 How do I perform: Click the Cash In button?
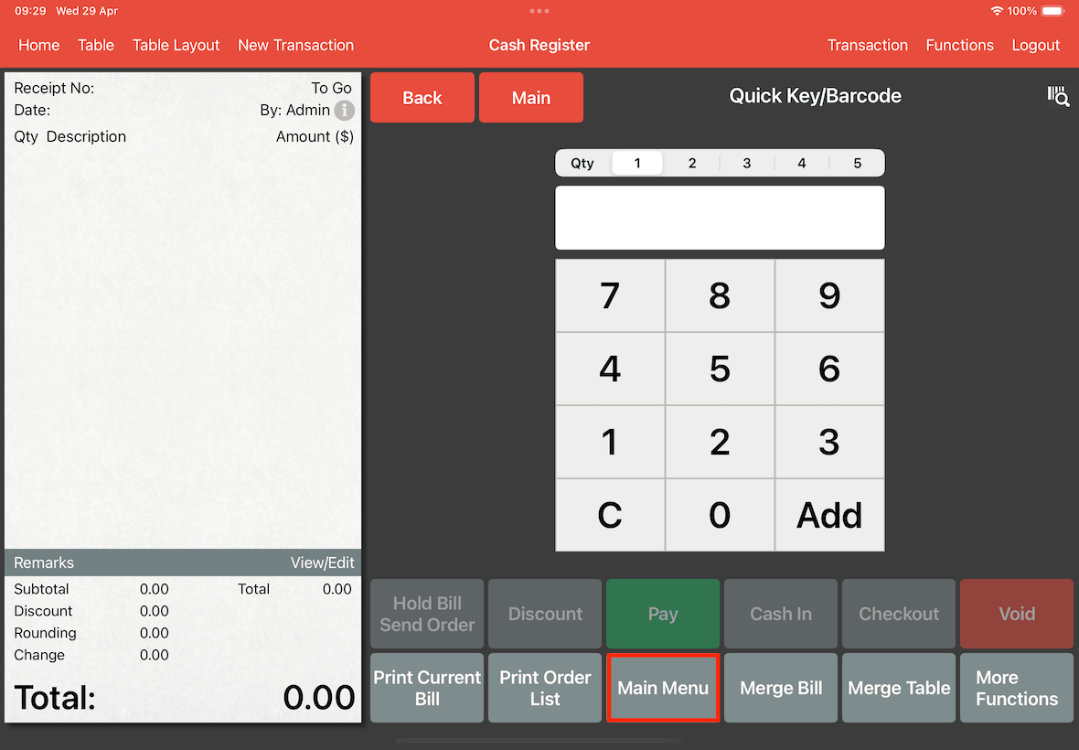[x=781, y=614]
